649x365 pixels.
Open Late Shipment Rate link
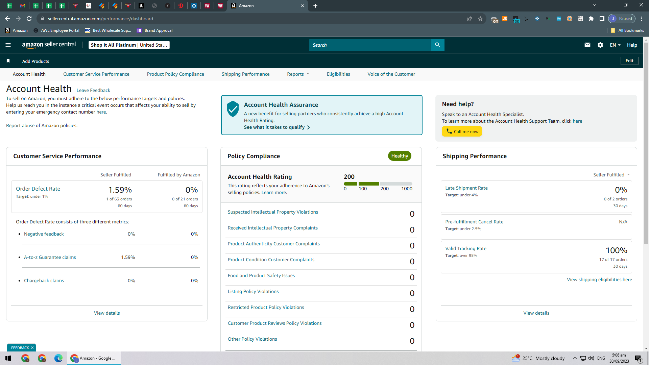[x=466, y=188]
